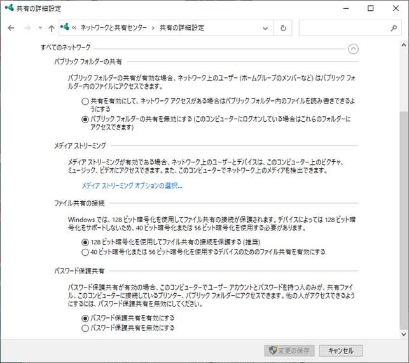Click the パスワード保護共有 heading
Screen dimensions: 409x363
coord(80,271)
